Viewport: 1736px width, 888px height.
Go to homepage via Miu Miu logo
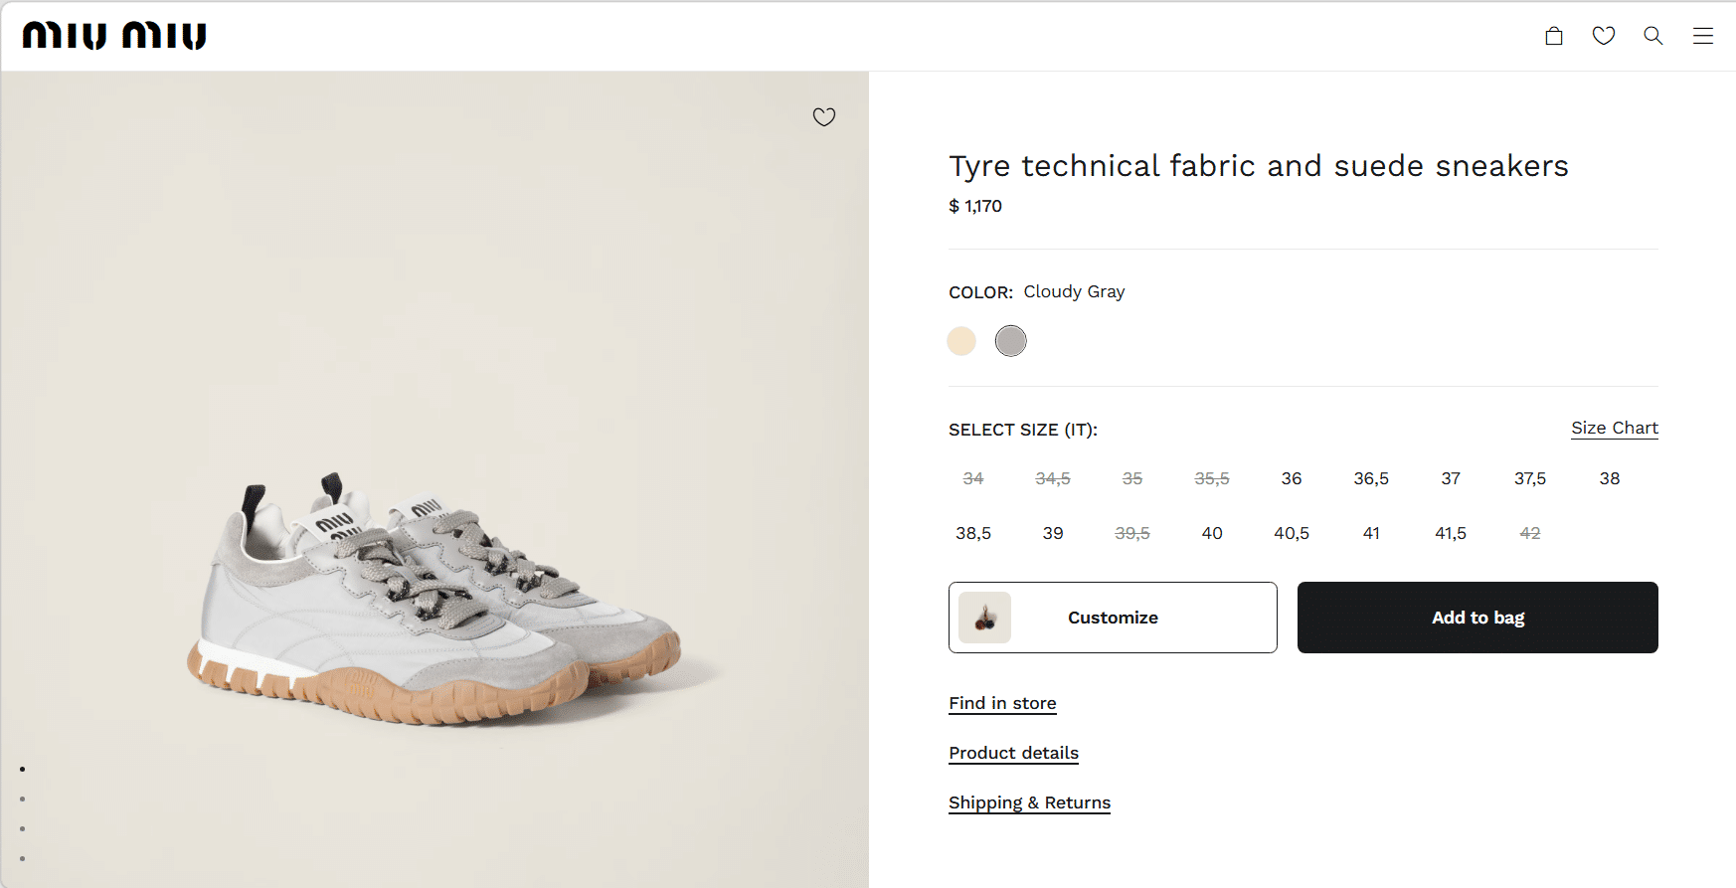pyautogui.click(x=114, y=36)
